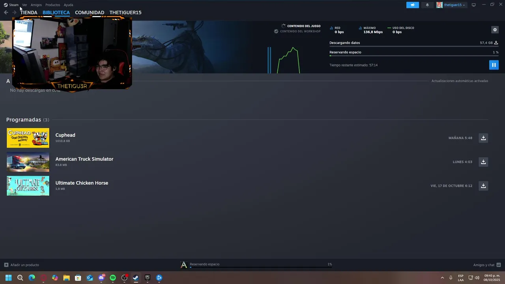Click the Ultimate Chicken Horse title

tap(82, 183)
